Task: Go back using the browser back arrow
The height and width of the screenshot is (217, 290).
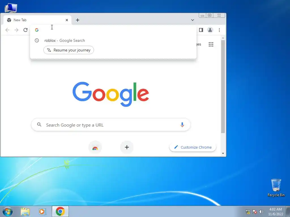Action: [7, 30]
